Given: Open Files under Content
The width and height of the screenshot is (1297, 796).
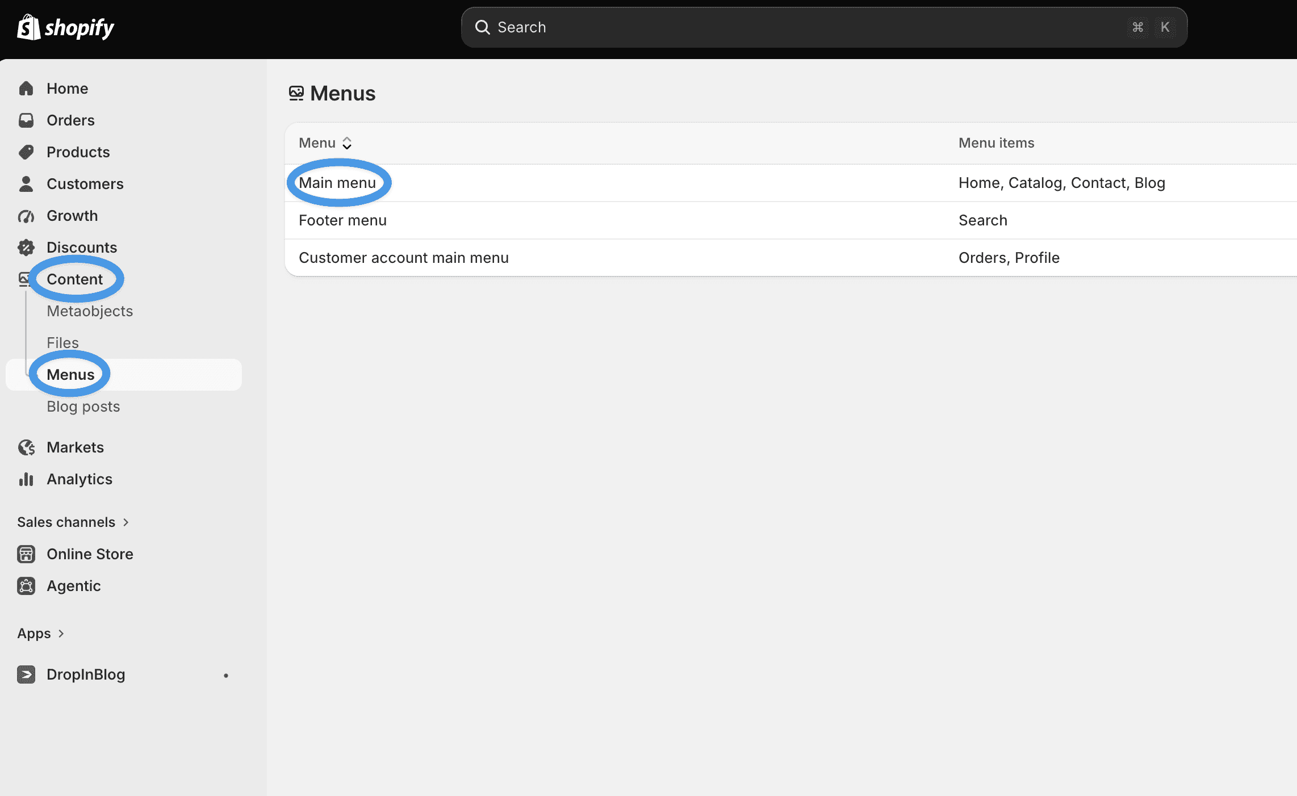Looking at the screenshot, I should click(x=62, y=343).
